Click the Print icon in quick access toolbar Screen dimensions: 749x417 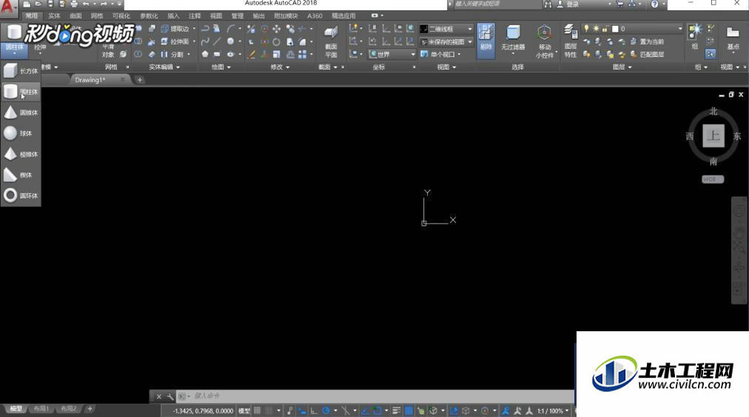[x=74, y=4]
